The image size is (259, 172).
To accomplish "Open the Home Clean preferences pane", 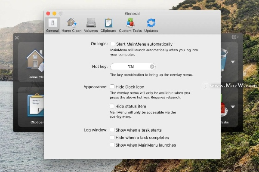I will click(72, 25).
